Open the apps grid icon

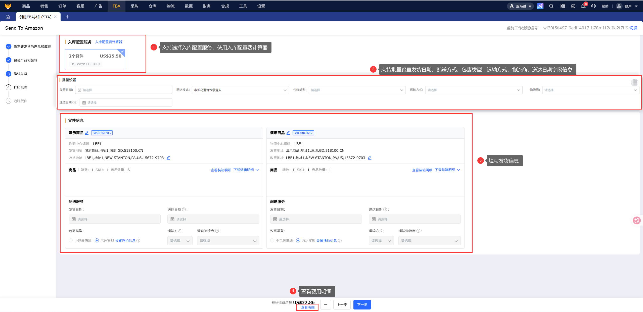coord(563,6)
